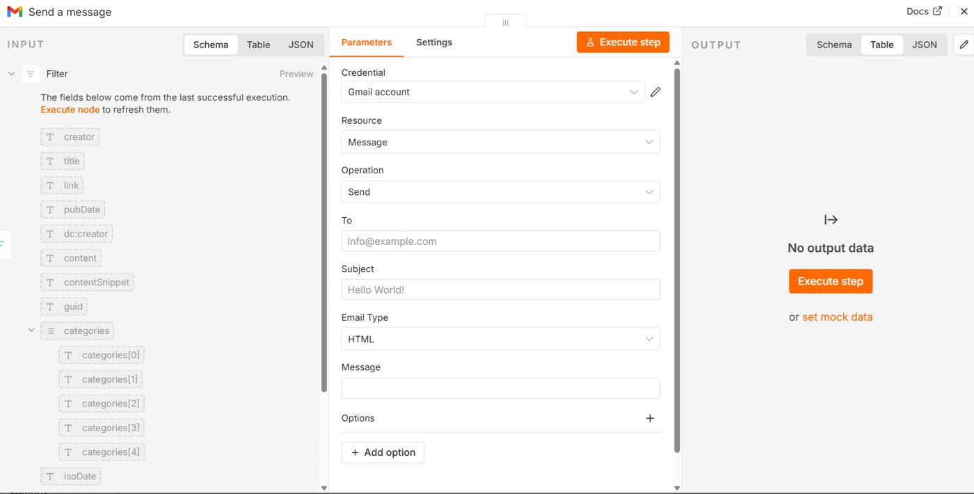Click the pencil icon in Output header
Viewport: 974px width, 494px height.
coord(964,45)
